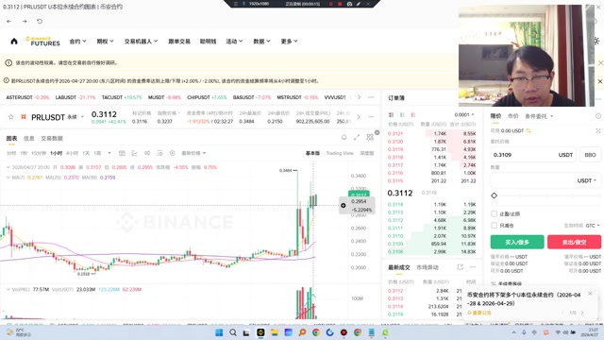This screenshot has height=340, width=604.
Task: Click position size slider handle
Action: (495, 195)
